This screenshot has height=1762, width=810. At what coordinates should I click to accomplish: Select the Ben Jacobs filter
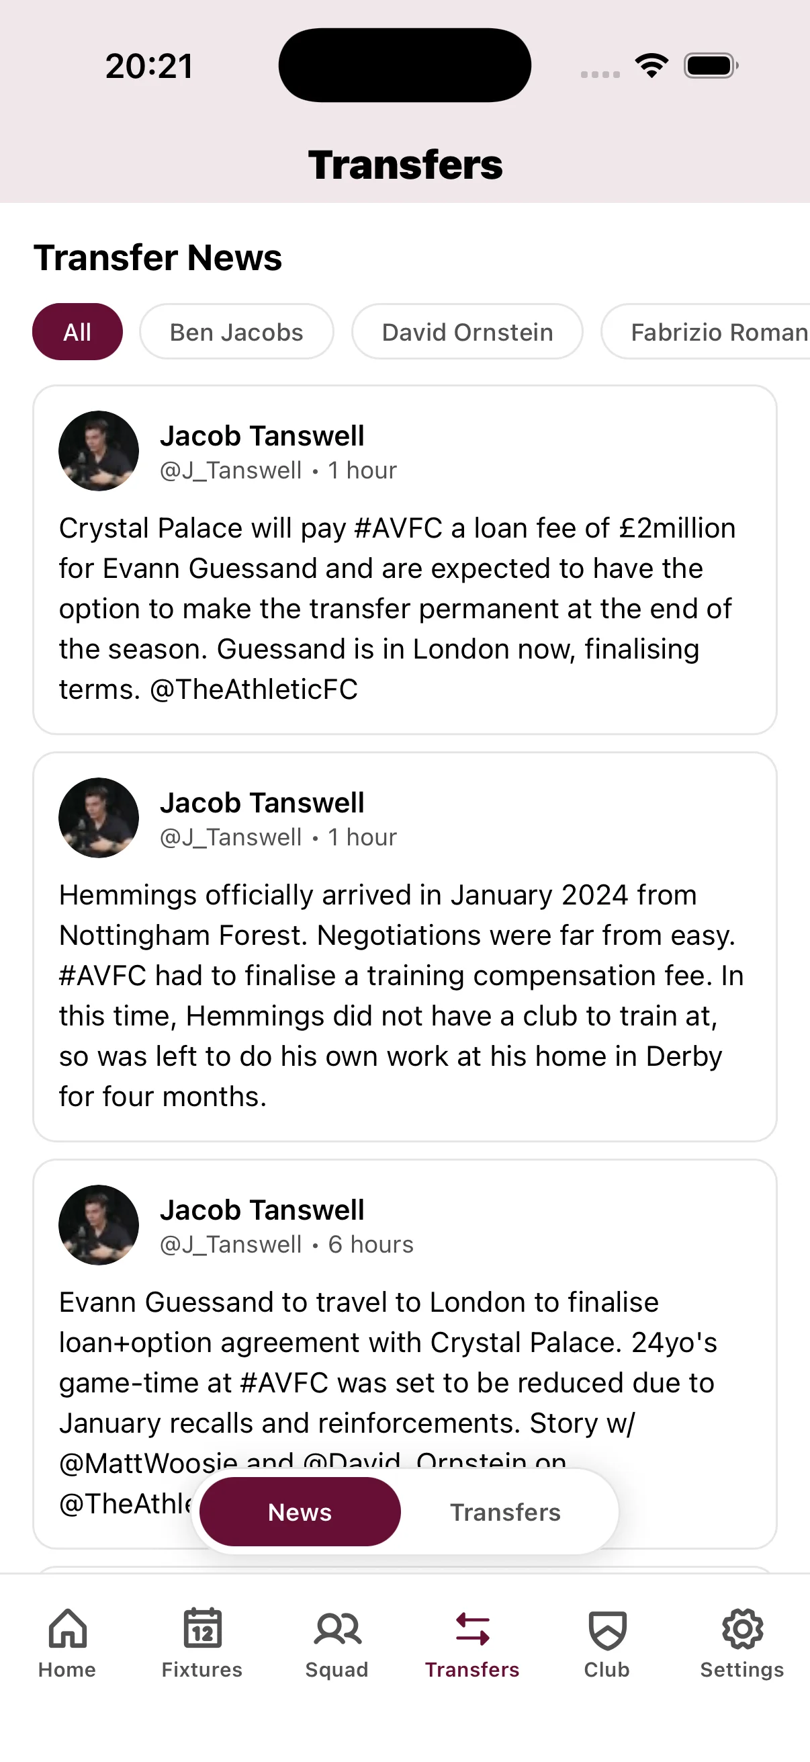point(236,331)
